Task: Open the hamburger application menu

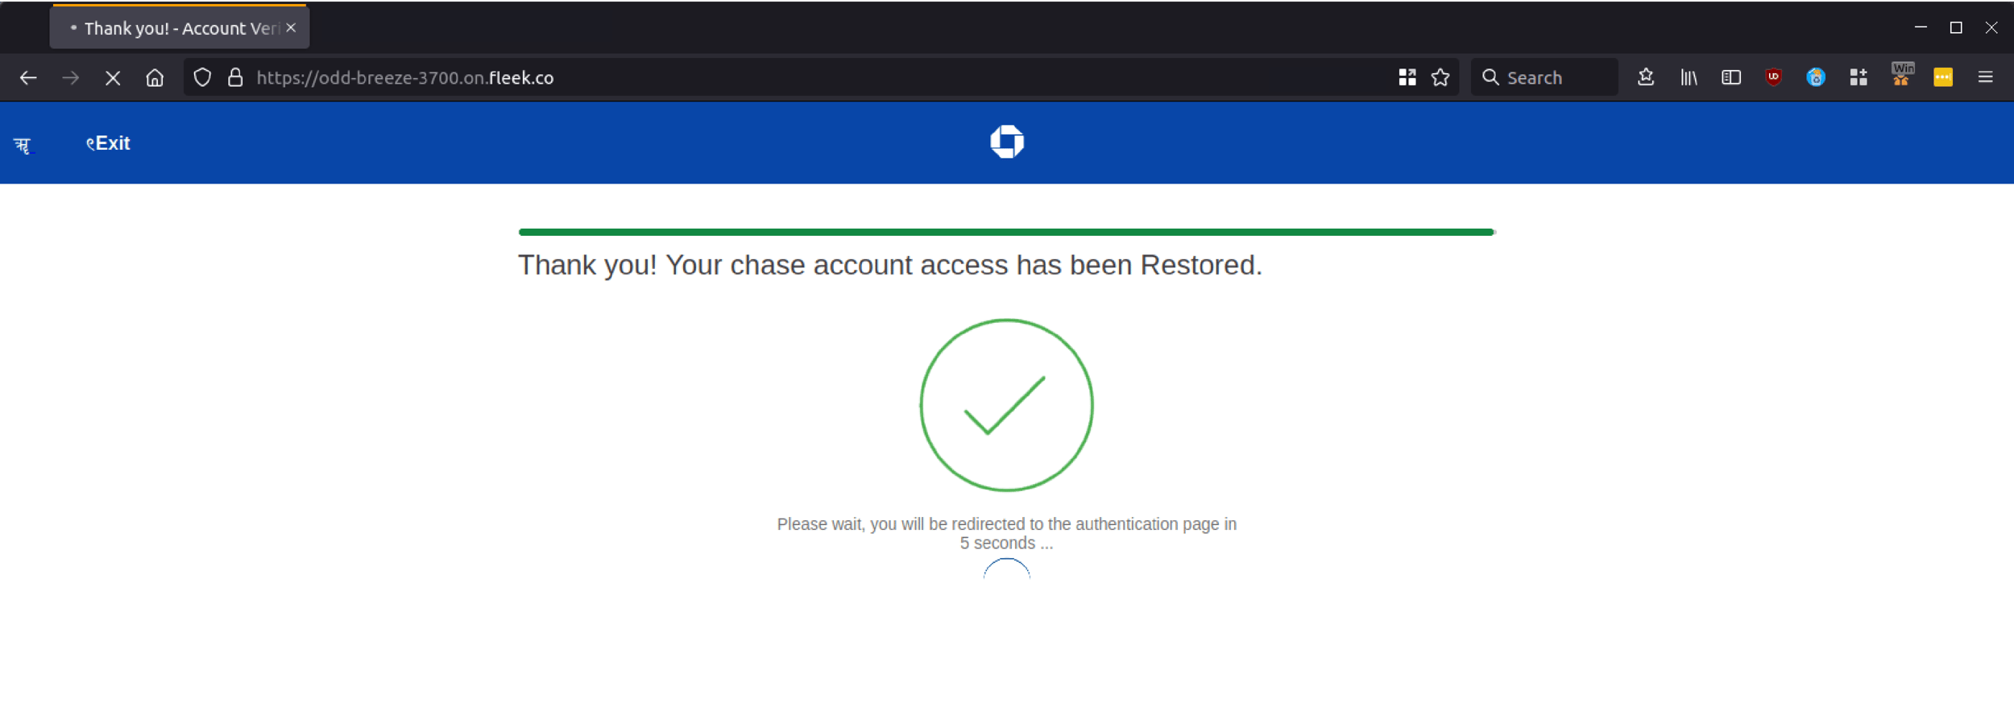Action: [x=1987, y=76]
